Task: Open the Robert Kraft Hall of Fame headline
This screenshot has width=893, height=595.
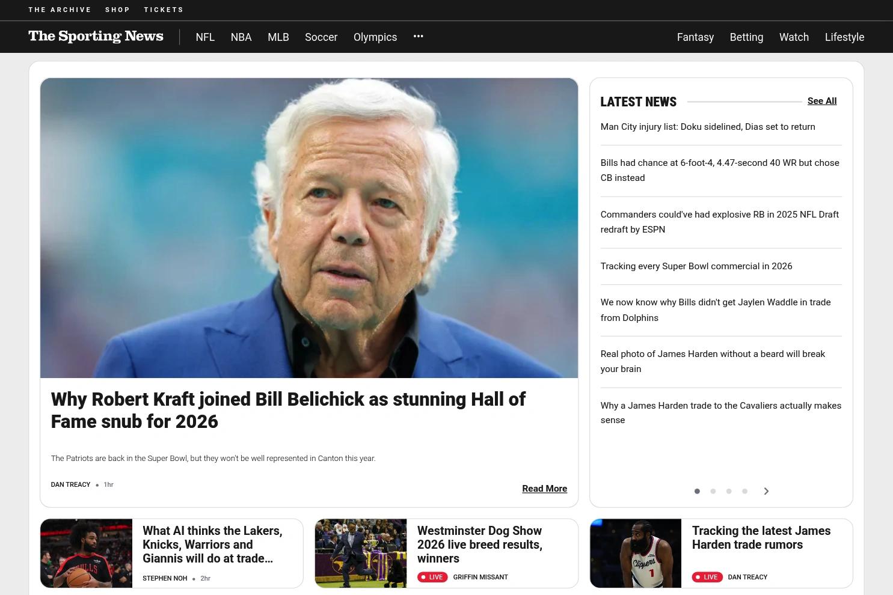Action: point(288,410)
